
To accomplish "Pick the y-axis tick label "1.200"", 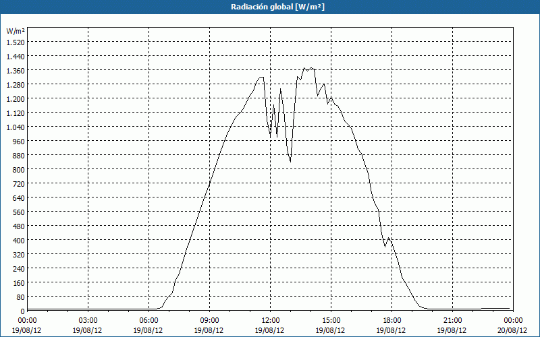I will [x=16, y=99].
